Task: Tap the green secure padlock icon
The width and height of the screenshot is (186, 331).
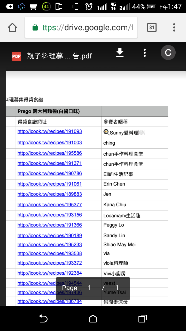Action: (35, 27)
